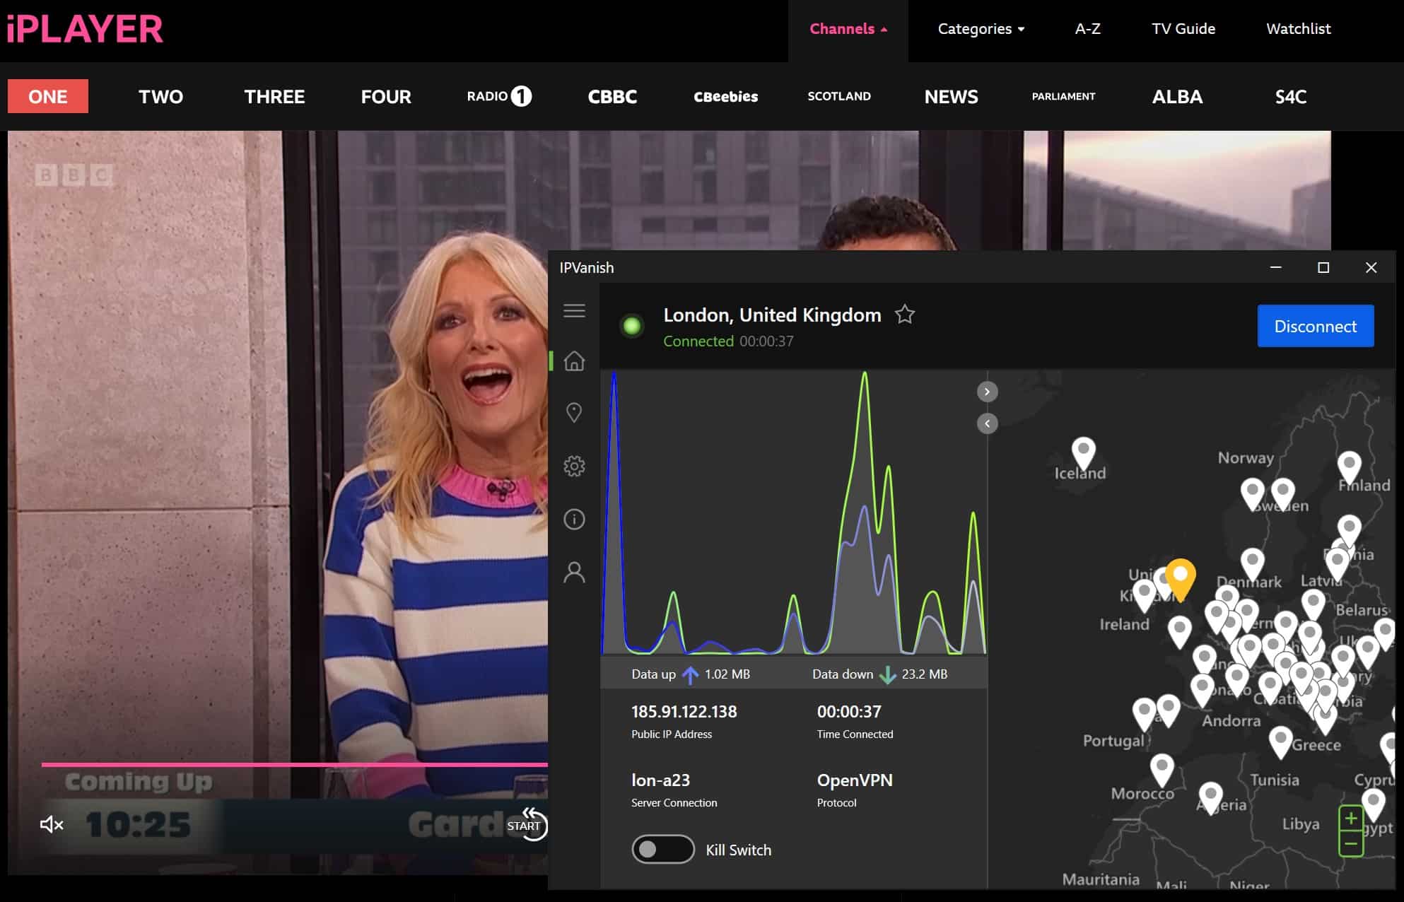The width and height of the screenshot is (1404, 902).
Task: Select BBC NEWS channel
Action: (x=952, y=96)
